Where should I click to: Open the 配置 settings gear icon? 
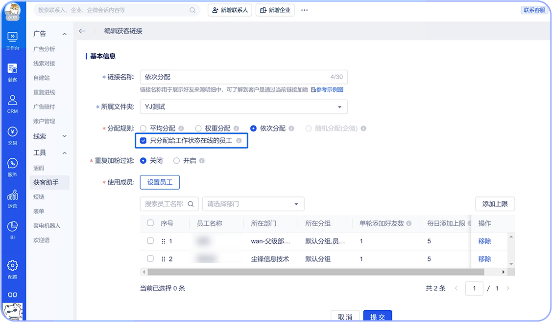click(x=12, y=269)
